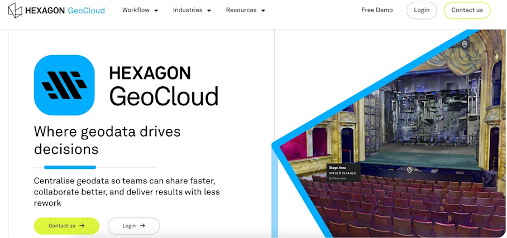Click the Login button in the header
Image resolution: width=507 pixels, height=238 pixels.
(422, 11)
